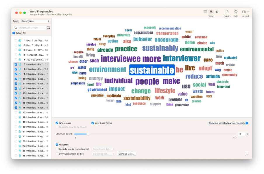Select document 17 Interview in the list
264x174 pixels.
pos(32,112)
